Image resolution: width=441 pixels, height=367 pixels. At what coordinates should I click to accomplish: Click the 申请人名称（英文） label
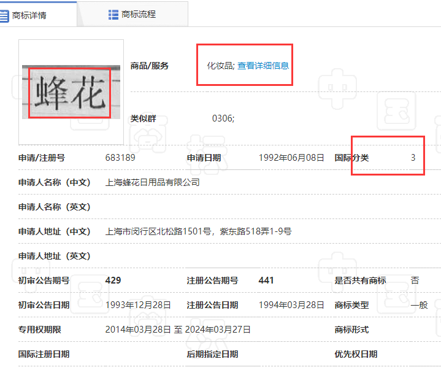(x=54, y=207)
